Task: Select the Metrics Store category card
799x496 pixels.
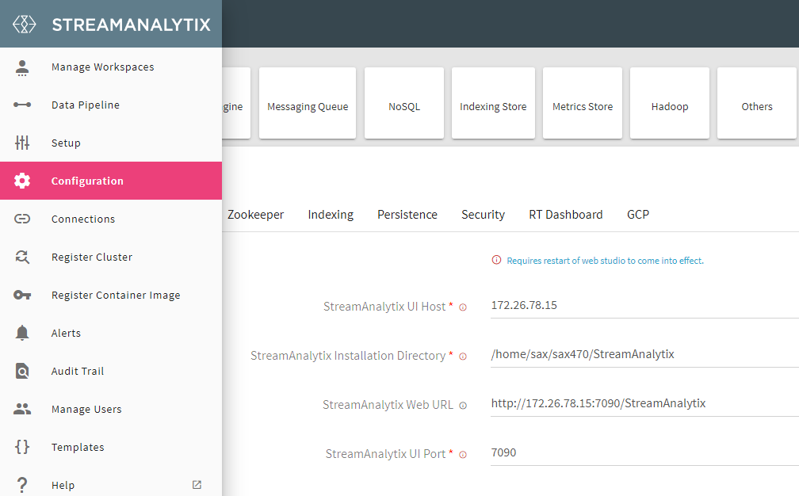Action: coord(583,103)
